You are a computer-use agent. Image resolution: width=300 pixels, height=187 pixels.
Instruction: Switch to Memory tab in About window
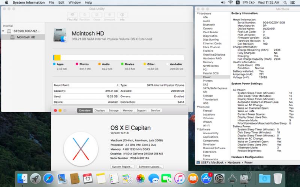tap(127, 110)
